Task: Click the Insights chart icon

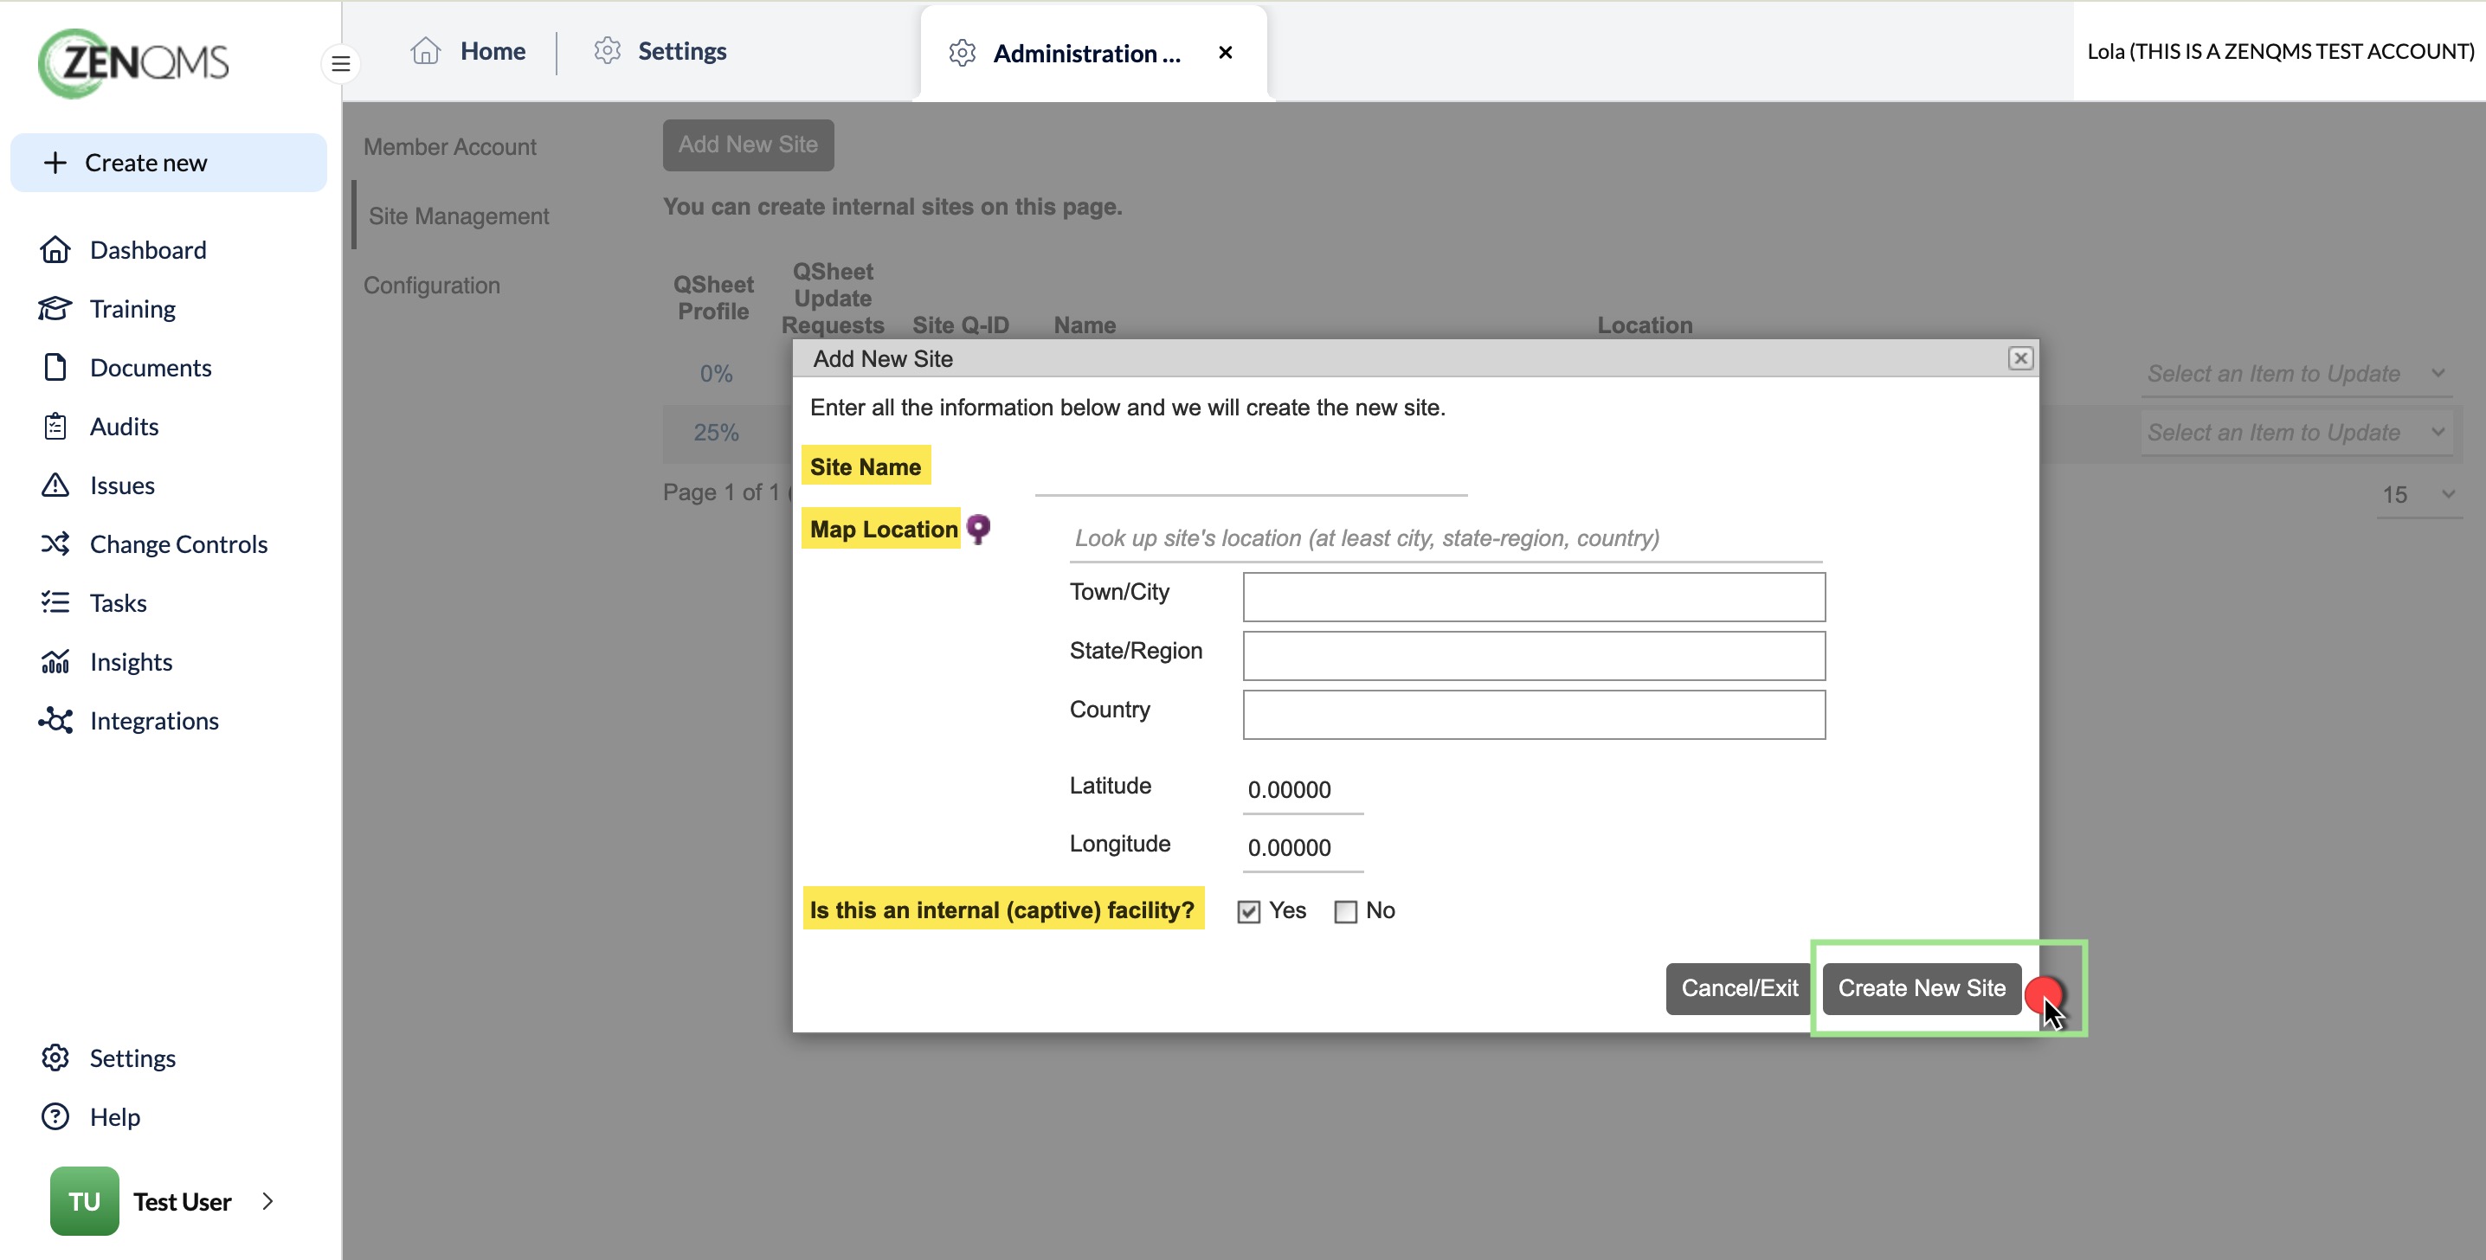Action: pos(55,662)
